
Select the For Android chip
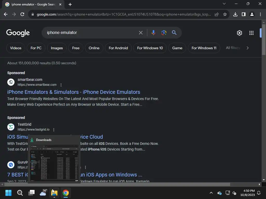coord(118,48)
